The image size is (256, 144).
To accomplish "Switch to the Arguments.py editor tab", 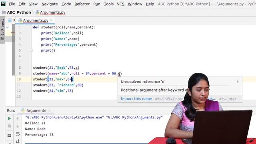I will (x=36, y=20).
